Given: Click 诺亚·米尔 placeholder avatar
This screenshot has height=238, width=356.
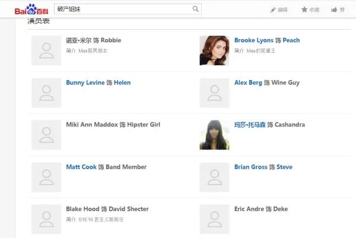Looking at the screenshot, I should (46, 50).
